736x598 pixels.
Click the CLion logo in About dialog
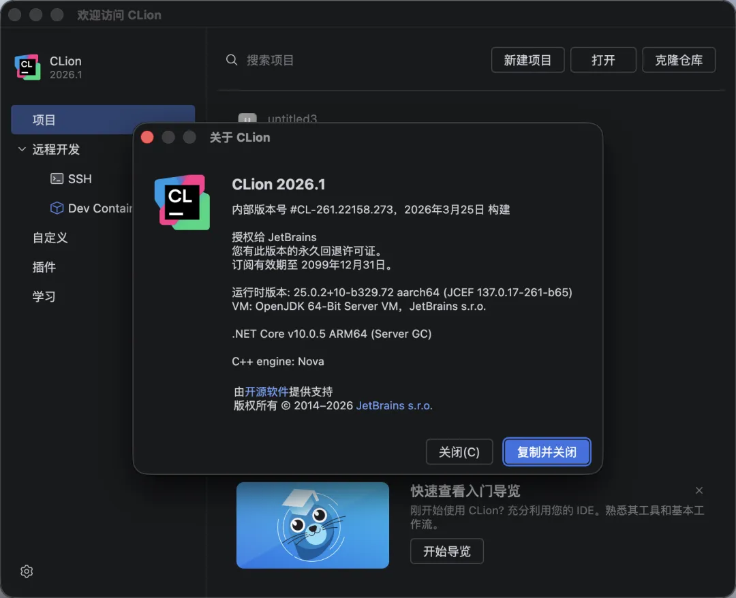(x=181, y=202)
